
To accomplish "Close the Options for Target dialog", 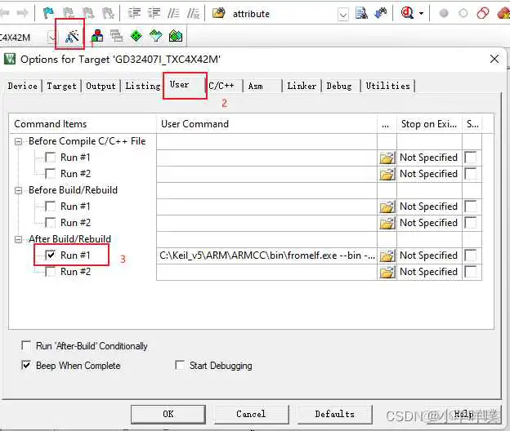I will 494,59.
